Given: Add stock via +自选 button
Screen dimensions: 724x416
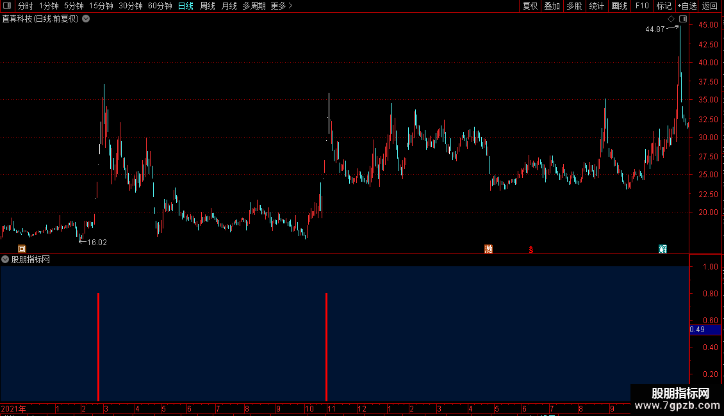Looking at the screenshot, I should (687, 6).
